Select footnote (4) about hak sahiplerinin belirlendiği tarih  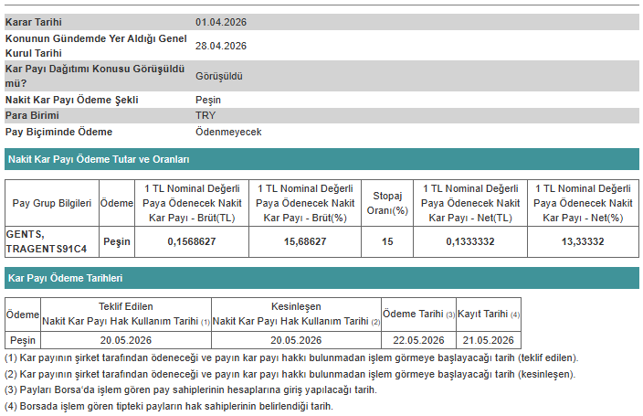[169, 406]
